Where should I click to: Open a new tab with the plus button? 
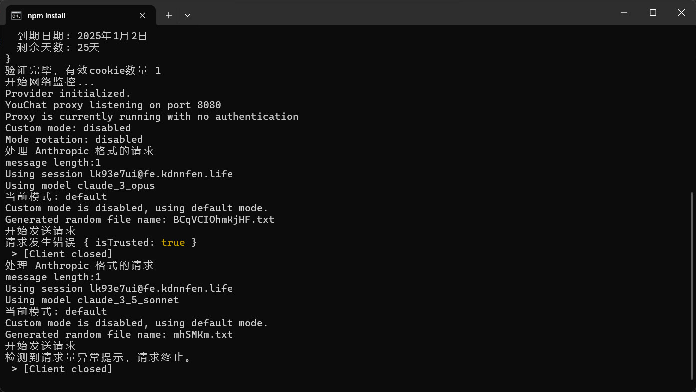point(169,15)
